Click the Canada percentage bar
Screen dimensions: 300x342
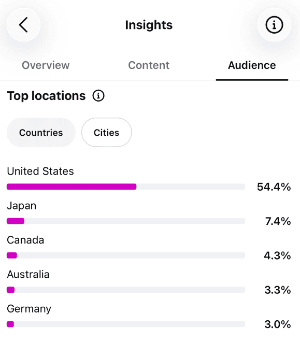tap(126, 255)
